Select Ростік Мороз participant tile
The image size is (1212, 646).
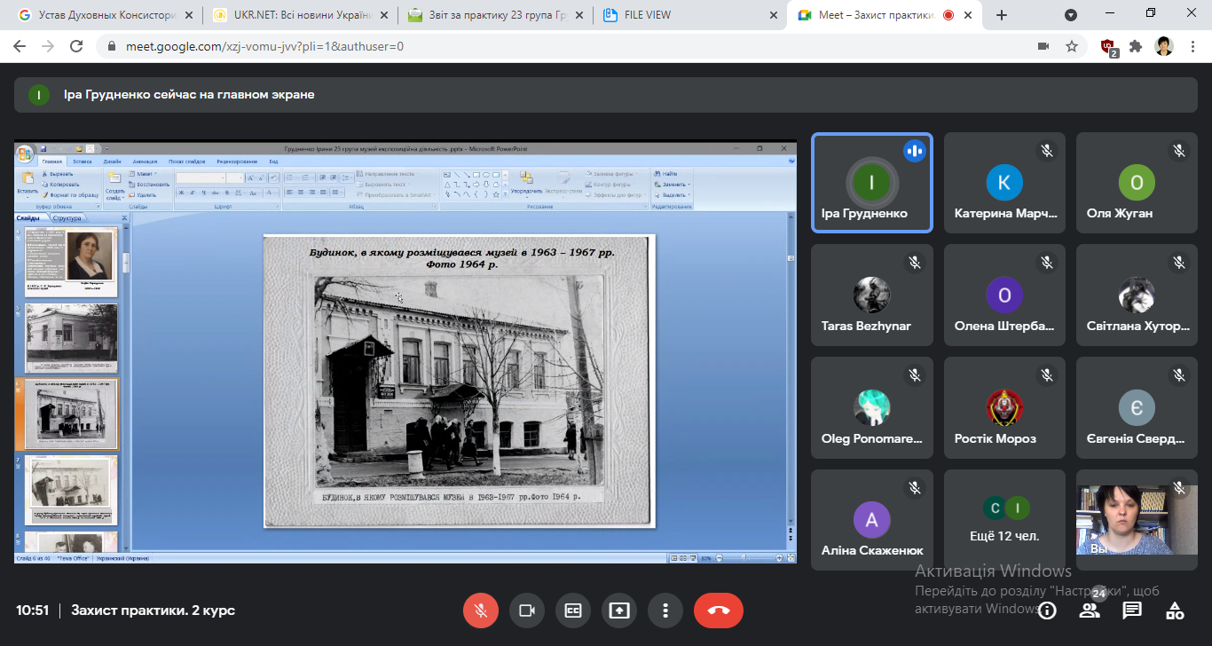pos(1004,407)
